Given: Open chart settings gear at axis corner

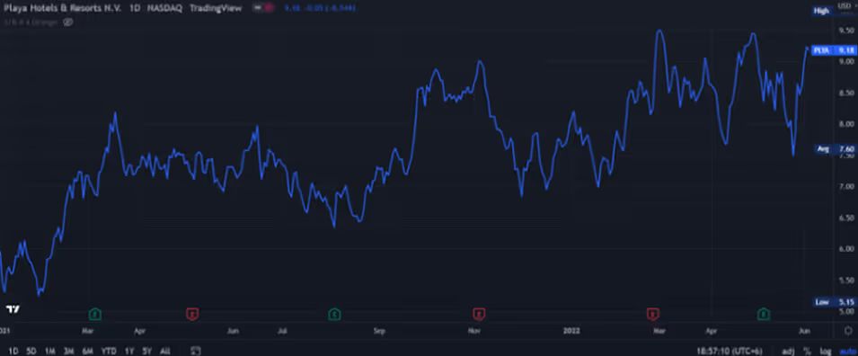Looking at the screenshot, I should click(x=849, y=331).
